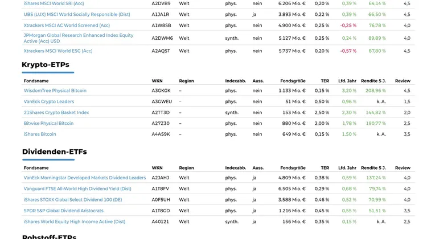Select the Bitwise Physical Bitcoin link

(48, 123)
